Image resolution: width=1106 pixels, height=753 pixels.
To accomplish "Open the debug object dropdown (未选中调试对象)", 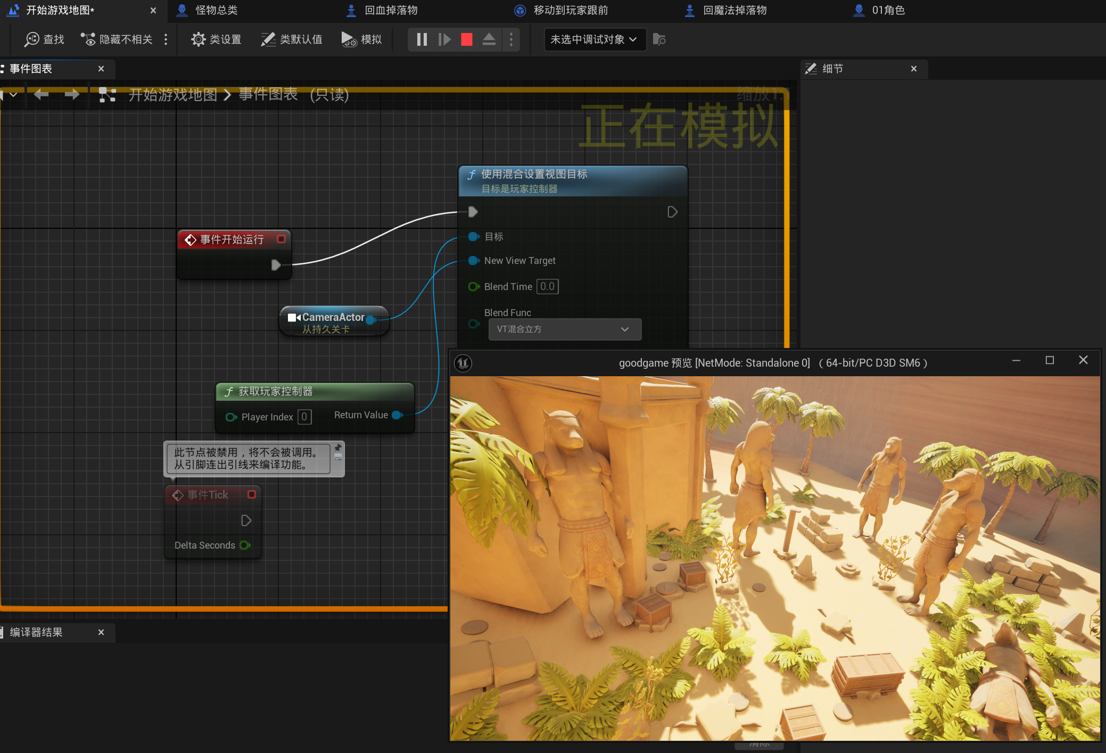I will [x=594, y=39].
